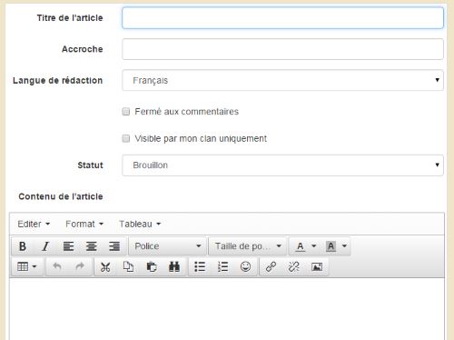Open the Taille de police dropdown
The width and height of the screenshot is (454, 340).
click(248, 246)
